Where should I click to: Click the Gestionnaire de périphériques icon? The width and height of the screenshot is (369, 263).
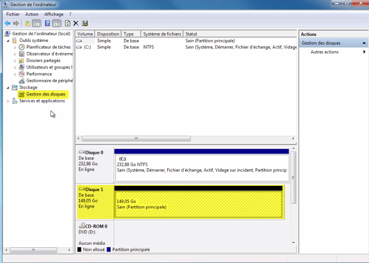[22, 81]
